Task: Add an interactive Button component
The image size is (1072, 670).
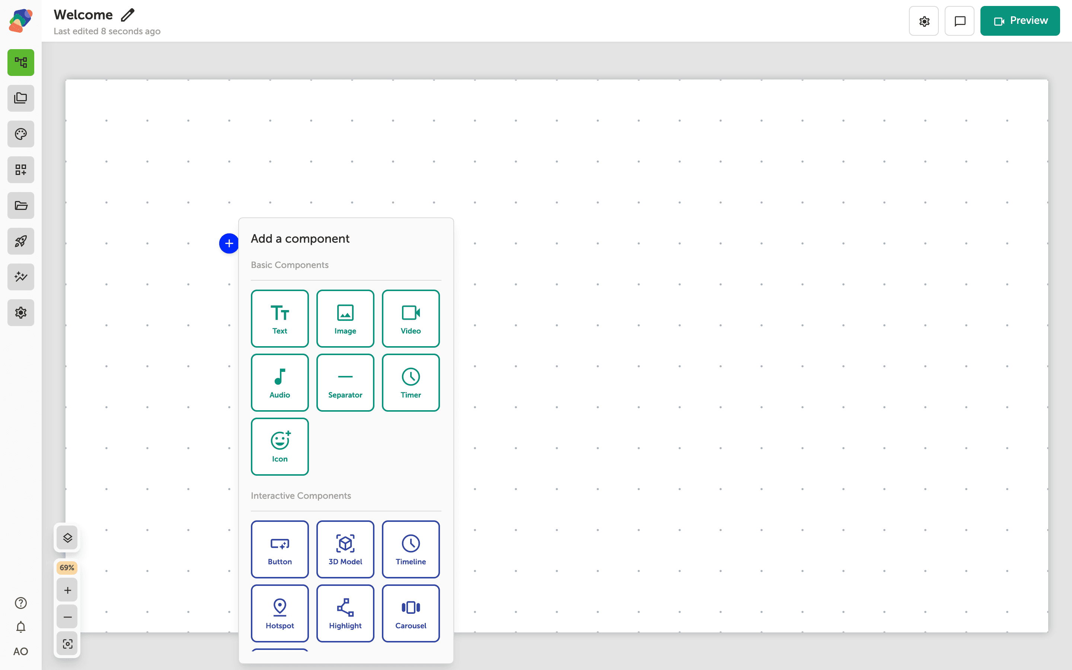Action: point(280,549)
